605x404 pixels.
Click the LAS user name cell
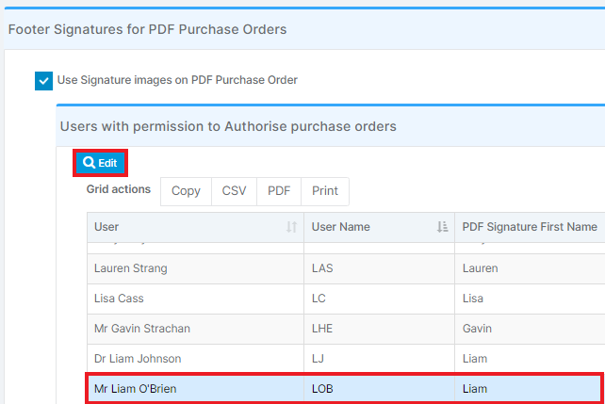(379, 268)
